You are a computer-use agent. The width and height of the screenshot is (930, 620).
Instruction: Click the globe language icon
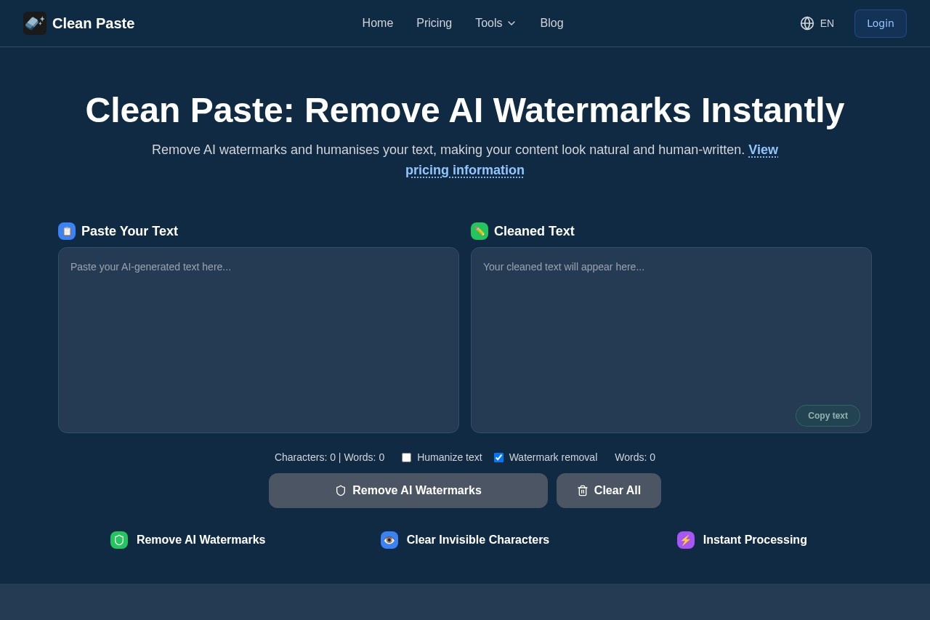coord(807,23)
